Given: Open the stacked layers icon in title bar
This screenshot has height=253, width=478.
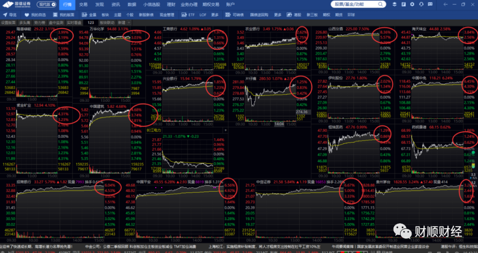Looking at the screenshot, I should pyautogui.click(x=394, y=4).
